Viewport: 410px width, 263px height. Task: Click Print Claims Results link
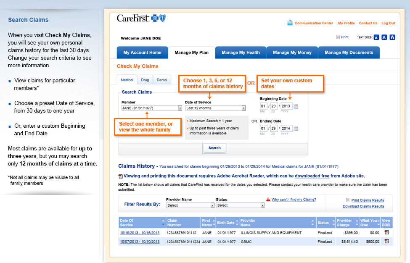click(368, 200)
